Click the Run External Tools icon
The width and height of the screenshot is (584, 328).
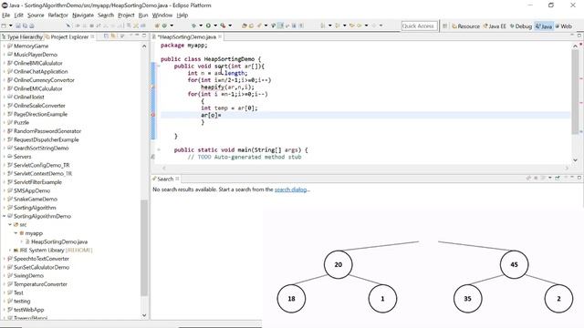pyautogui.click(x=223, y=26)
